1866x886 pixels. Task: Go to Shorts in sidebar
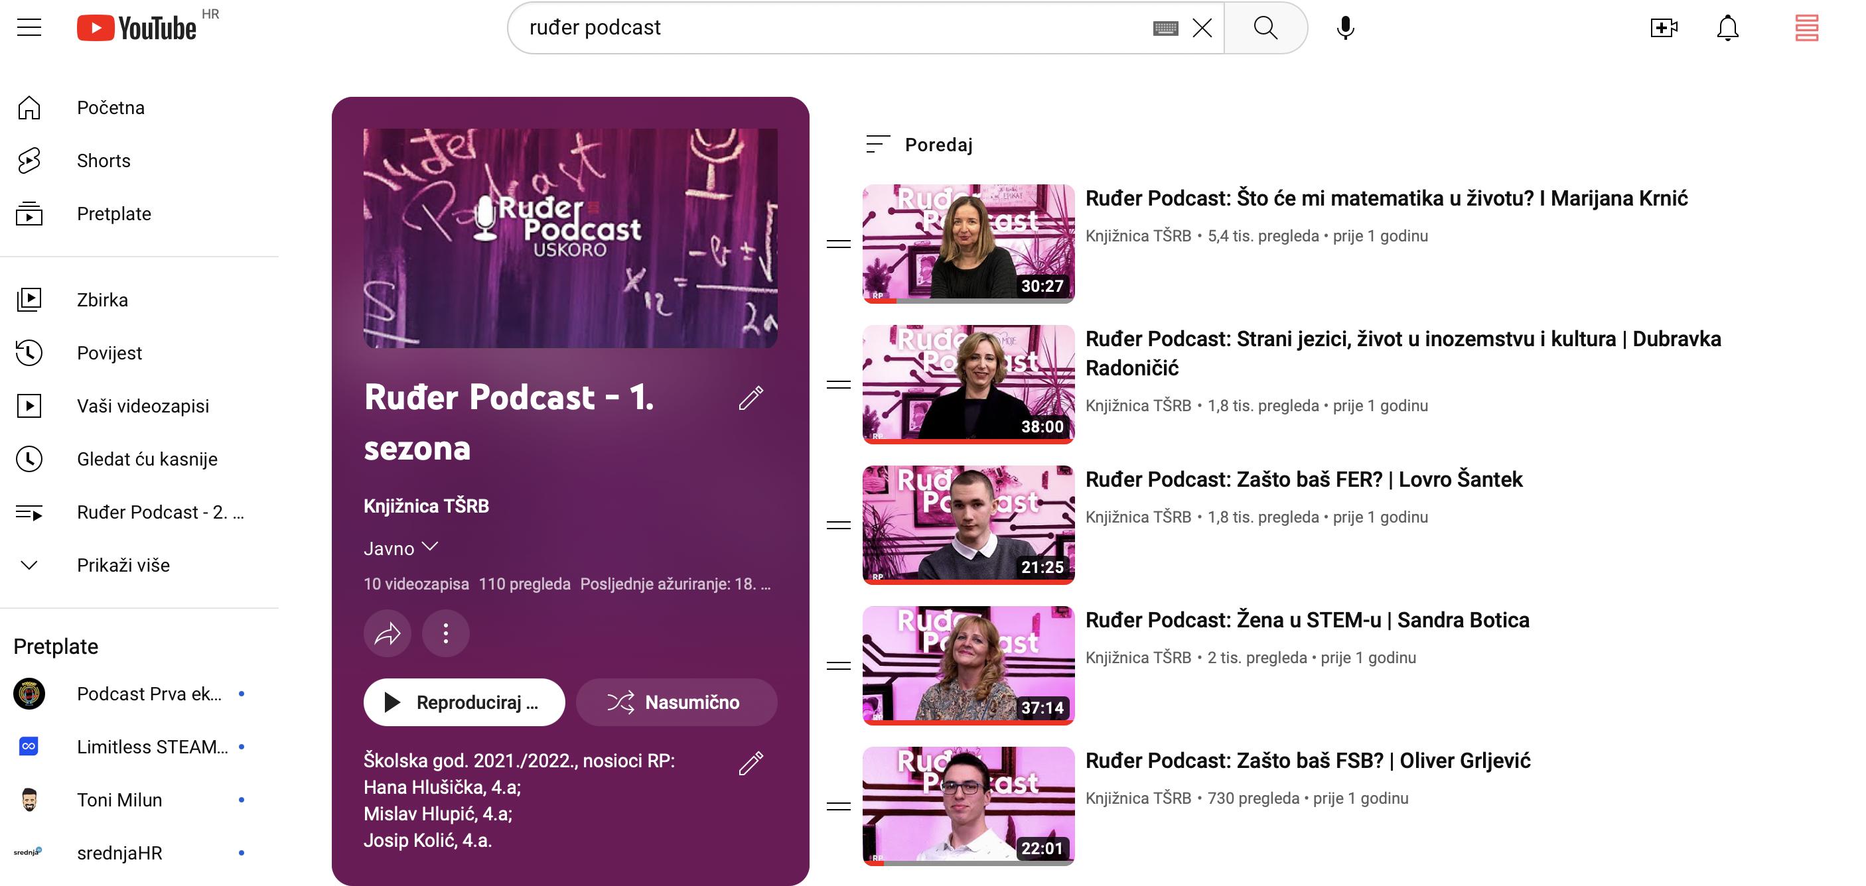click(x=104, y=160)
